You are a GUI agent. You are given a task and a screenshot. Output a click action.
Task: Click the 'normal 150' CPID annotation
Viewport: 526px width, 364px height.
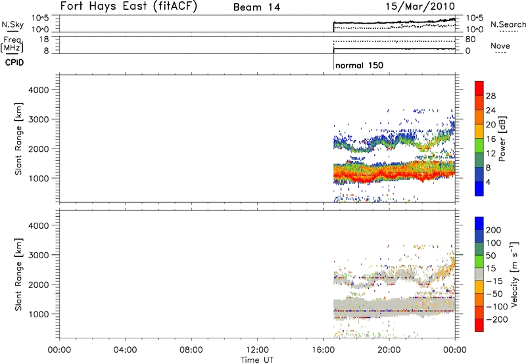[x=359, y=65]
